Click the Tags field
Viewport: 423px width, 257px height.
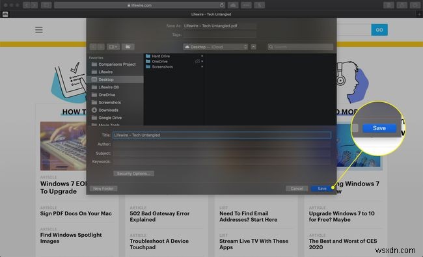point(219,34)
